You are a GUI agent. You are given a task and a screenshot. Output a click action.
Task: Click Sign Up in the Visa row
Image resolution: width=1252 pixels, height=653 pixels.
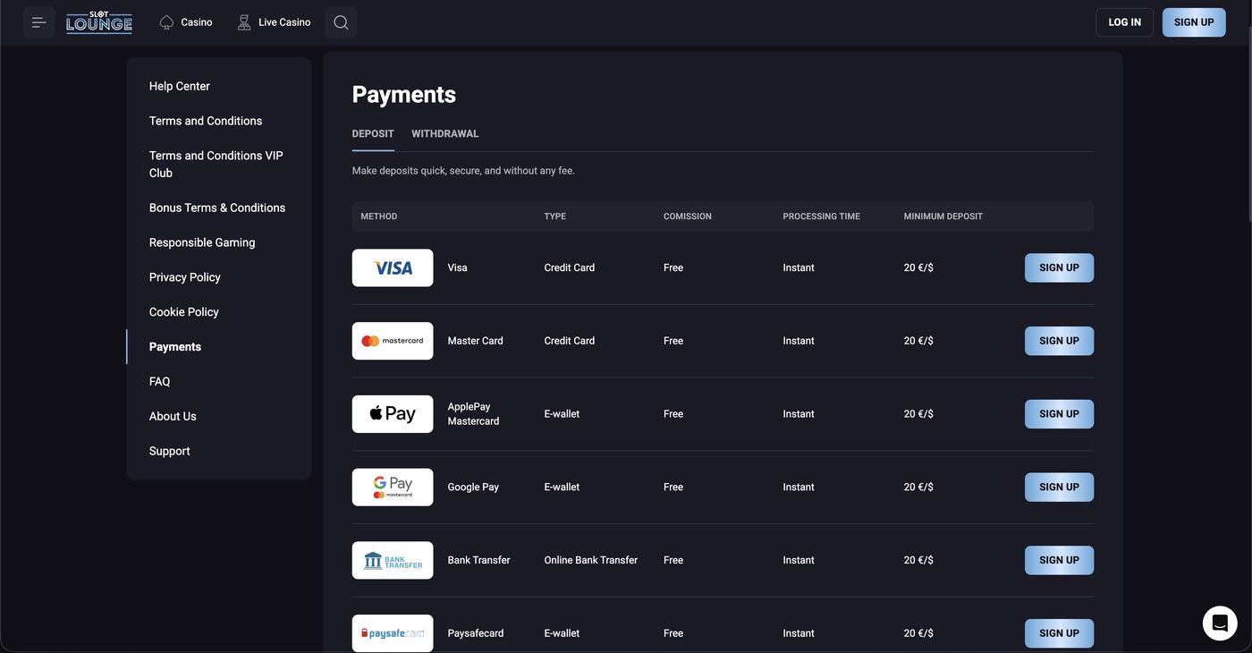tap(1059, 267)
